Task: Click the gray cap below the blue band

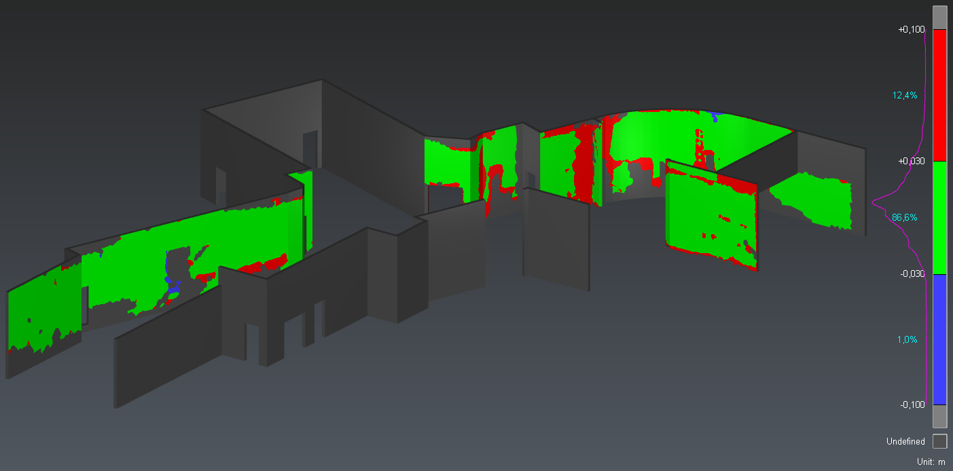Action: click(939, 415)
